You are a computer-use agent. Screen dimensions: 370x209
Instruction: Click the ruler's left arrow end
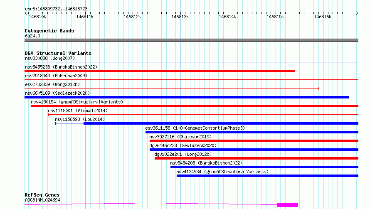click(x=26, y=13)
